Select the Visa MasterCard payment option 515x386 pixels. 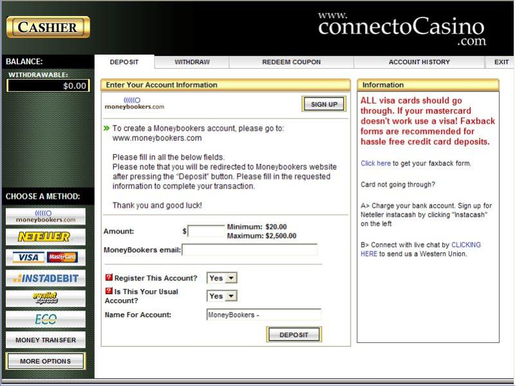point(45,257)
